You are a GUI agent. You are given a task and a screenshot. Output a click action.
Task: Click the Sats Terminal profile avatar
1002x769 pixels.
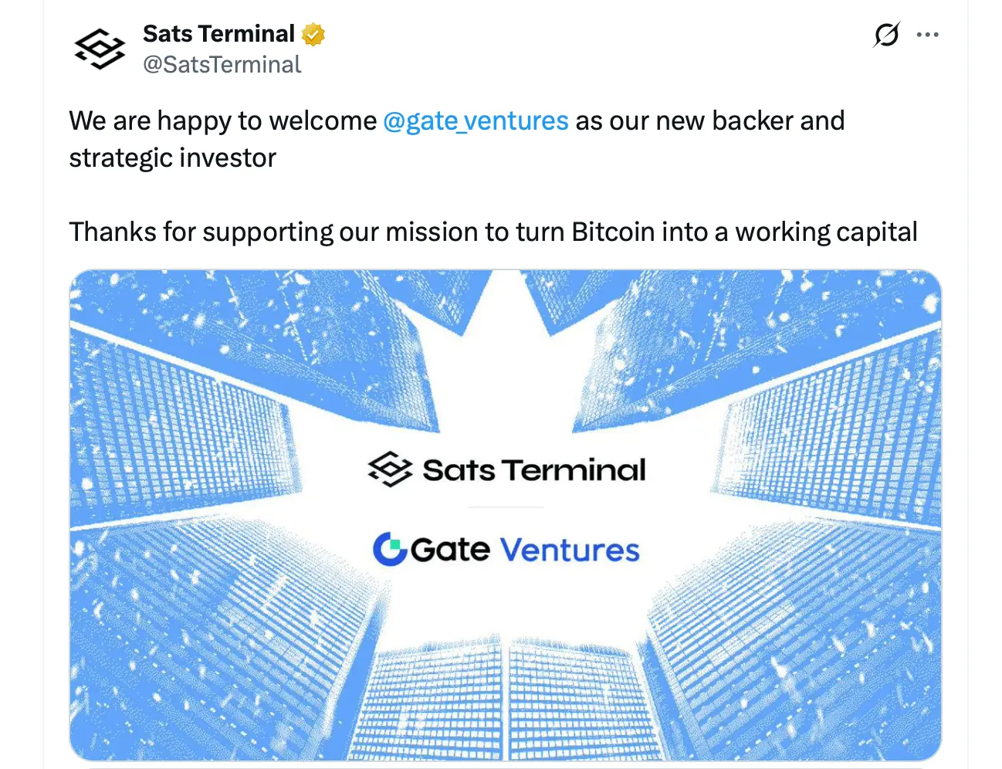pos(101,48)
